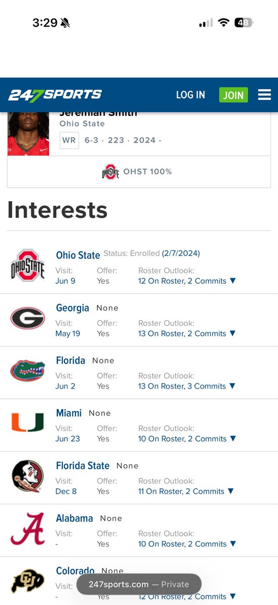Expand Florida State 11 On Roster dropdown
The image size is (278, 605).
(186, 491)
